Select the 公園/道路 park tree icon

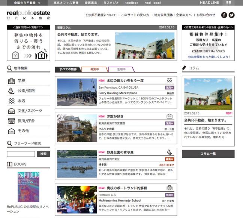(11, 91)
